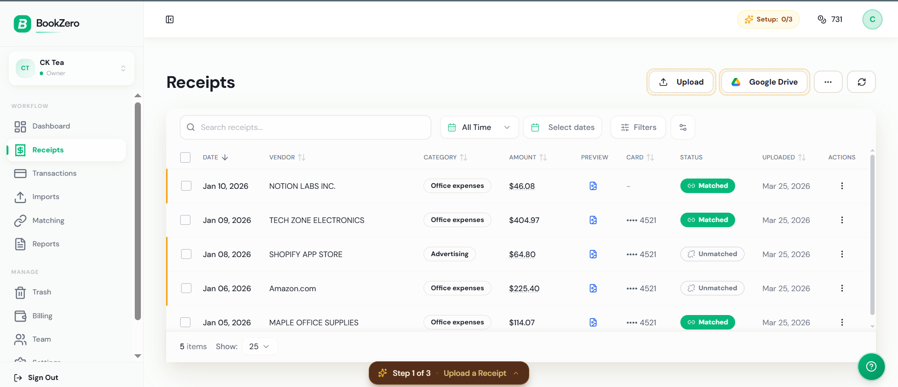Toggle the select-all receipts checkbox
Screen dimensions: 898x387
coord(185,158)
